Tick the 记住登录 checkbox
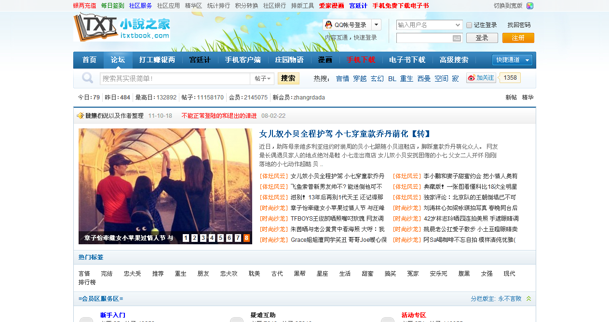 (x=469, y=25)
